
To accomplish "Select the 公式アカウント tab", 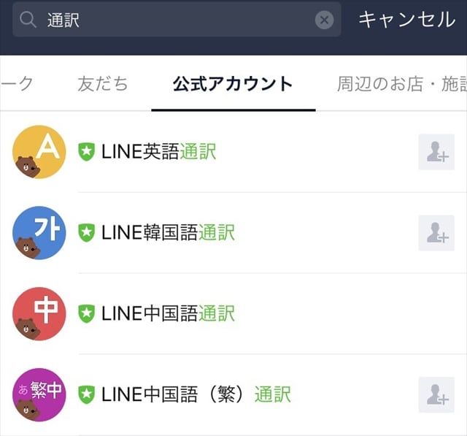I will click(233, 84).
